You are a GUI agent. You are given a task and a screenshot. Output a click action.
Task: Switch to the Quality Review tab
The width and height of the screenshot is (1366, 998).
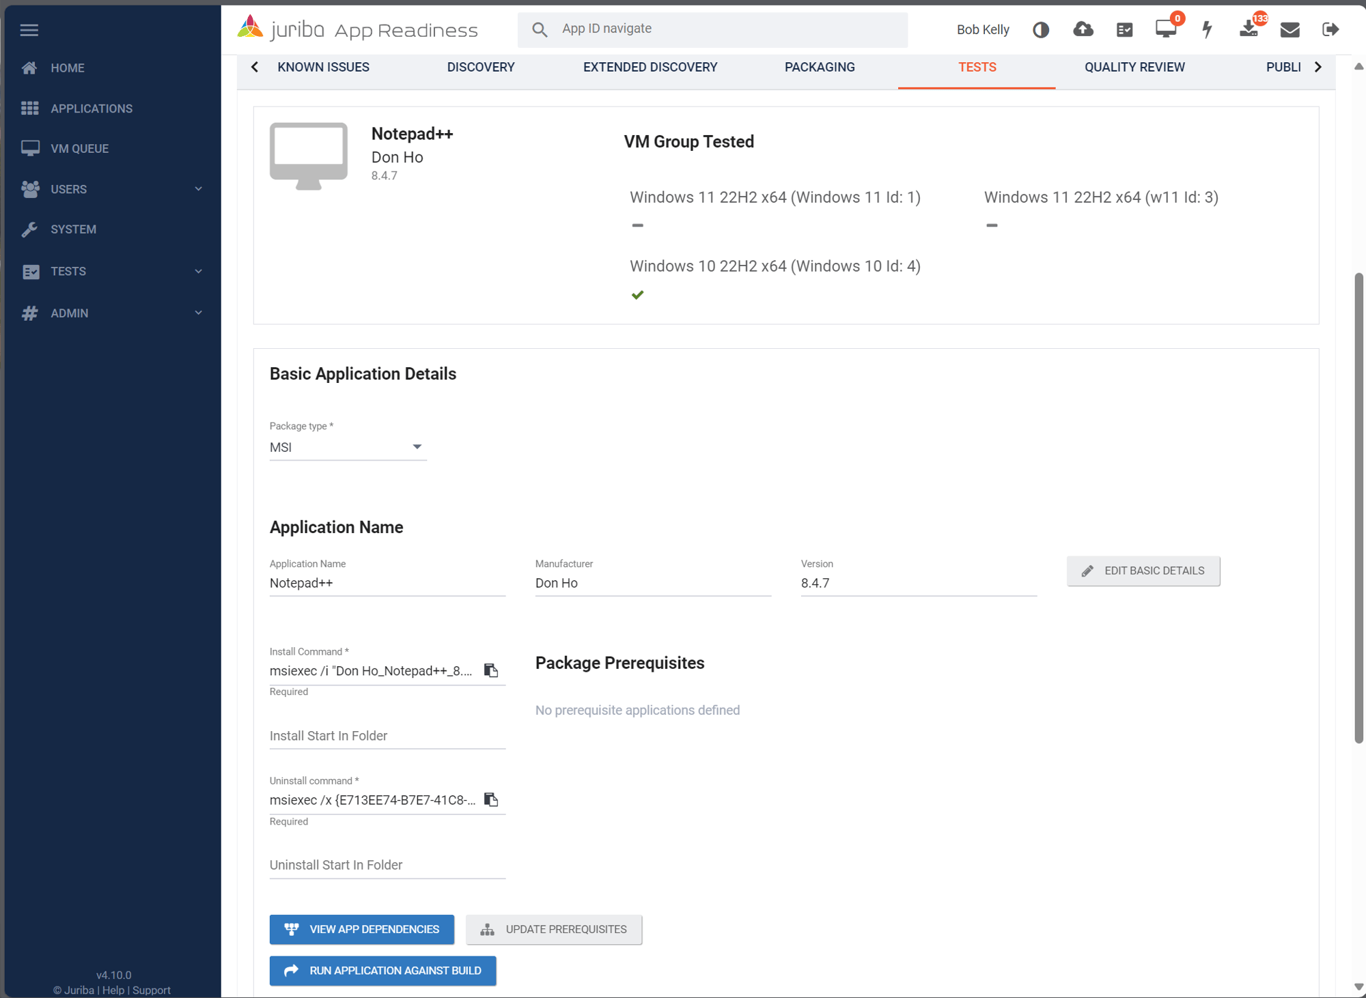pyautogui.click(x=1134, y=67)
